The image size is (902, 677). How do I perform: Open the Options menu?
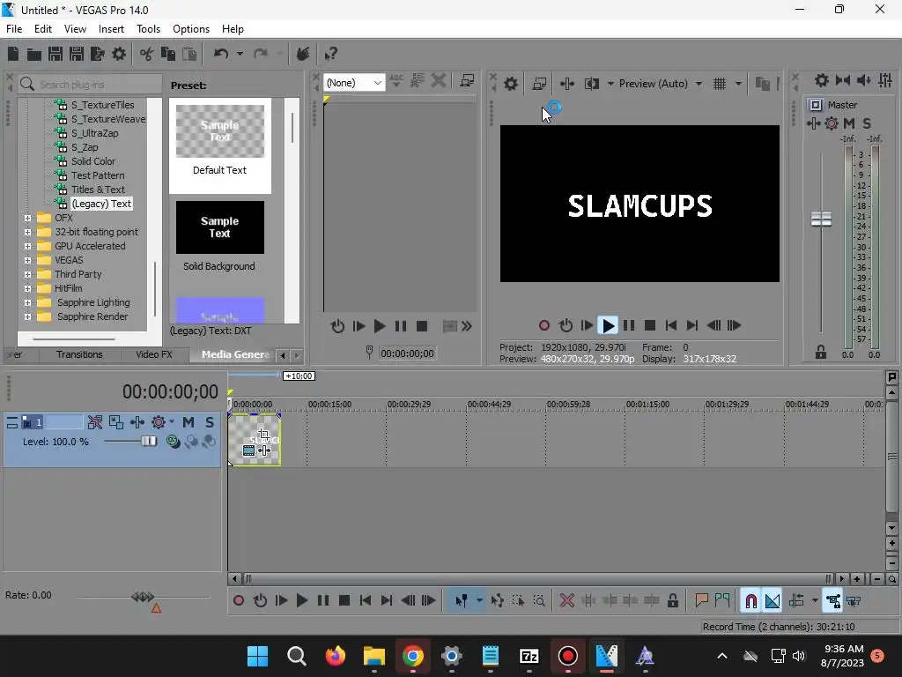191,29
